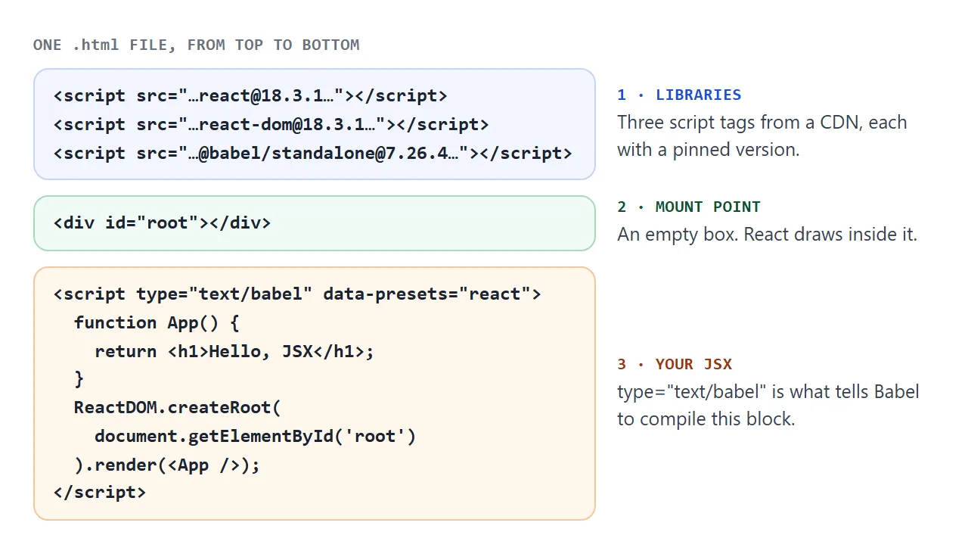Click the closing </script> tag line
968x560 pixels.
[100, 492]
